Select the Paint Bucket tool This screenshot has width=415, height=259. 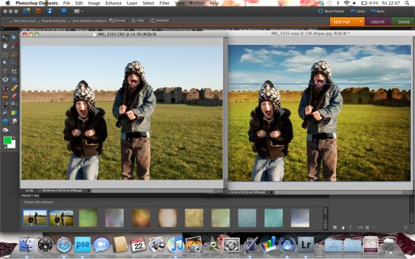5,113
